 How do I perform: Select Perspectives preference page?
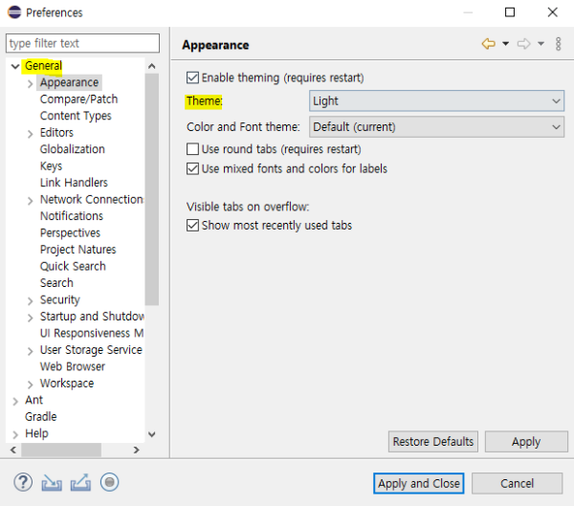tap(70, 232)
